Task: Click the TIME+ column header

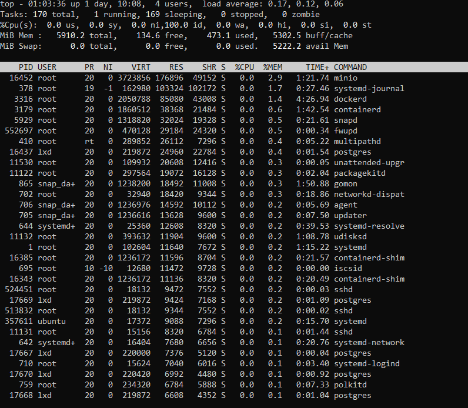Action: (317, 67)
